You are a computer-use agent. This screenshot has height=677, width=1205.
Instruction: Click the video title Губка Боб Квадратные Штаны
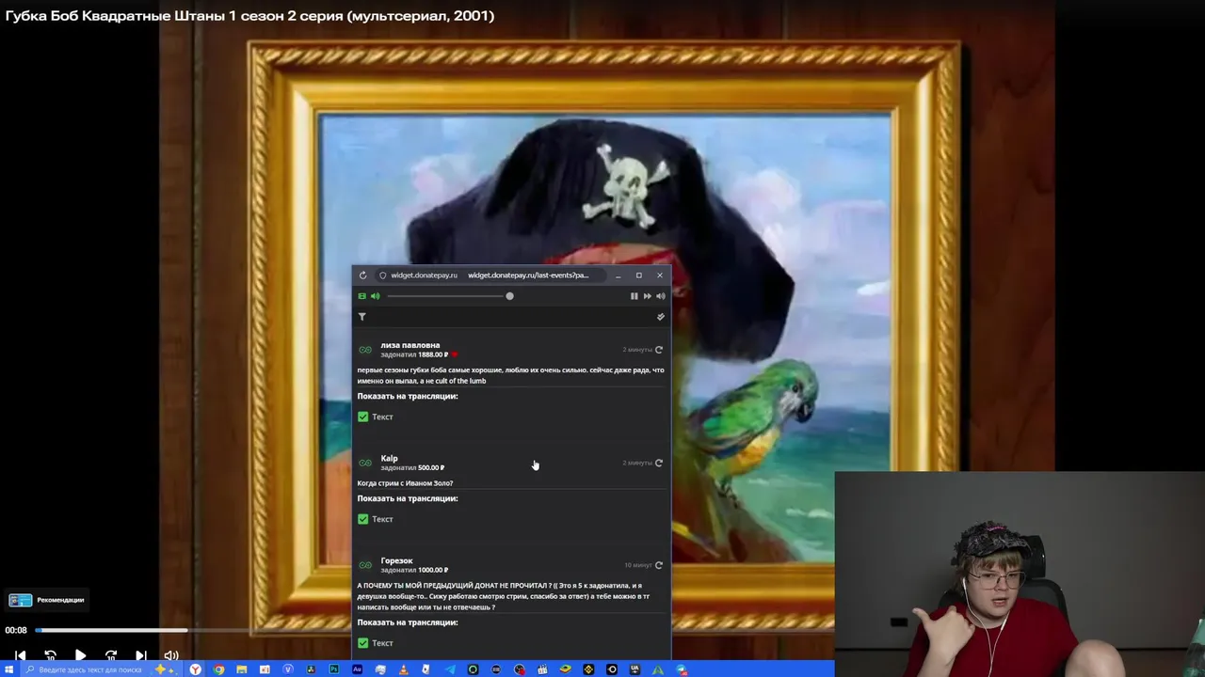[249, 15]
